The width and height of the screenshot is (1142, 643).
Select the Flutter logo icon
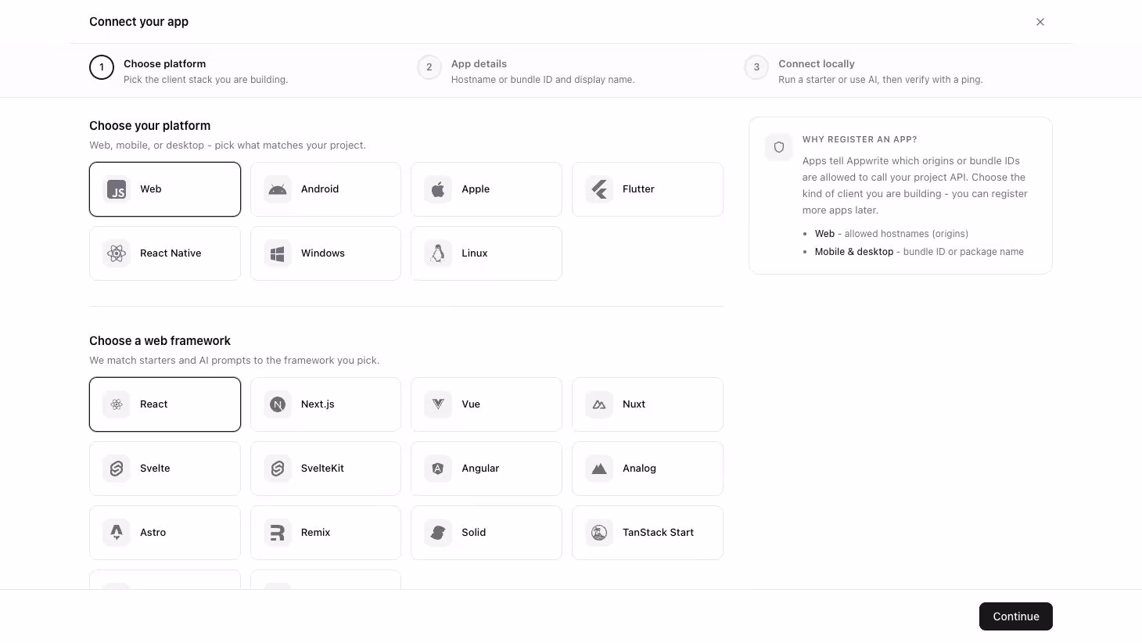pos(599,189)
